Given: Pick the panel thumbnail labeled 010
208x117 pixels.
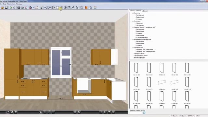Looking at the screenshot, I should (187, 82).
